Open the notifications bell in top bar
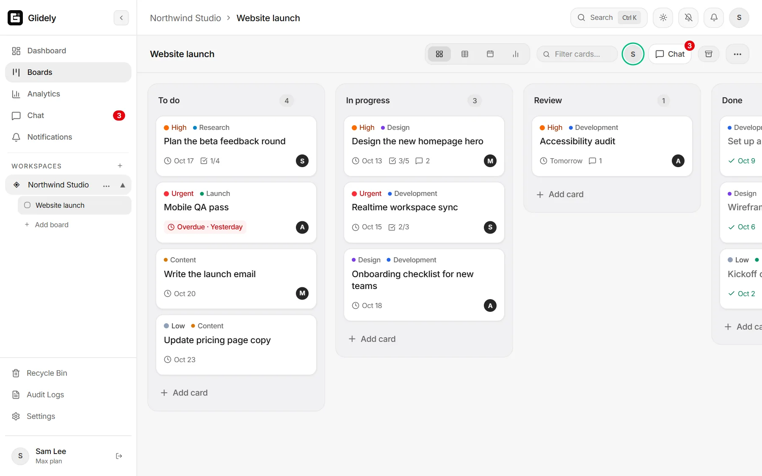The image size is (762, 476). [x=714, y=18]
